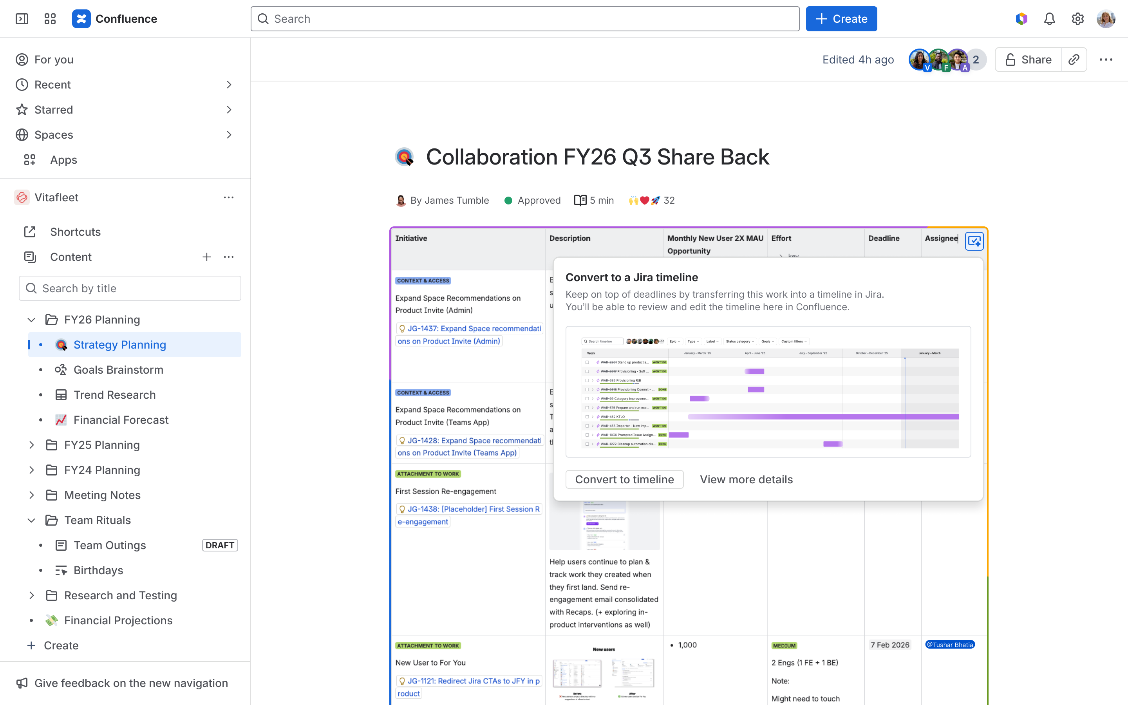Open notifications bell
This screenshot has height=705, width=1128.
[1049, 19]
